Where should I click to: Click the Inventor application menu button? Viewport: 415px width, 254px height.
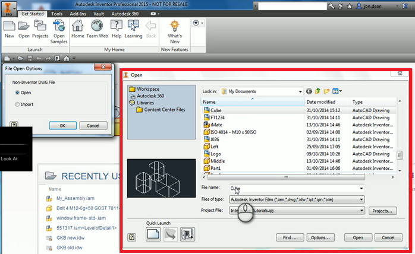[9, 8]
